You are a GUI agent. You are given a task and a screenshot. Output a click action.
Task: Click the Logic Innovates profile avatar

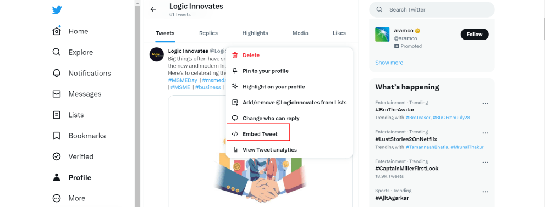156,54
